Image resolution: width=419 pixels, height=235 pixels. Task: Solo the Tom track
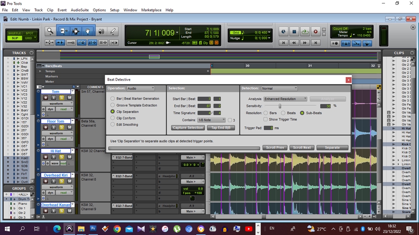tap(62, 98)
